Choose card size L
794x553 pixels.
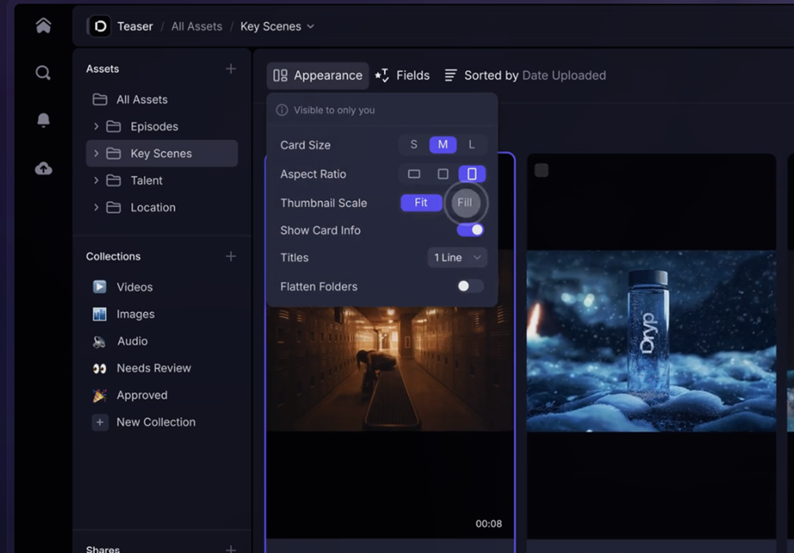[x=472, y=145]
